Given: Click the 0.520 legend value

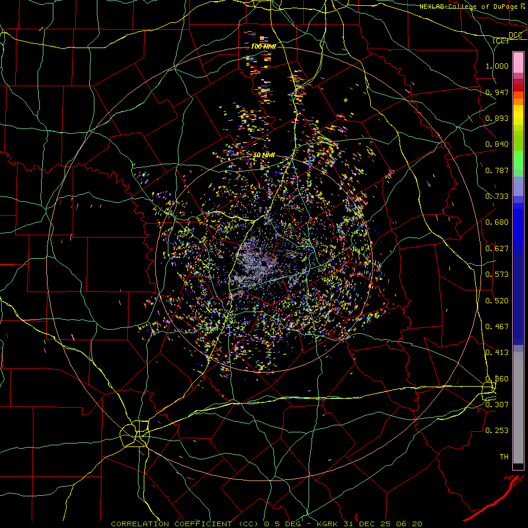Looking at the screenshot, I should (497, 301).
